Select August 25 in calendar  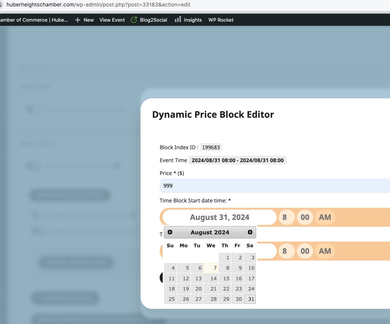(x=170, y=299)
